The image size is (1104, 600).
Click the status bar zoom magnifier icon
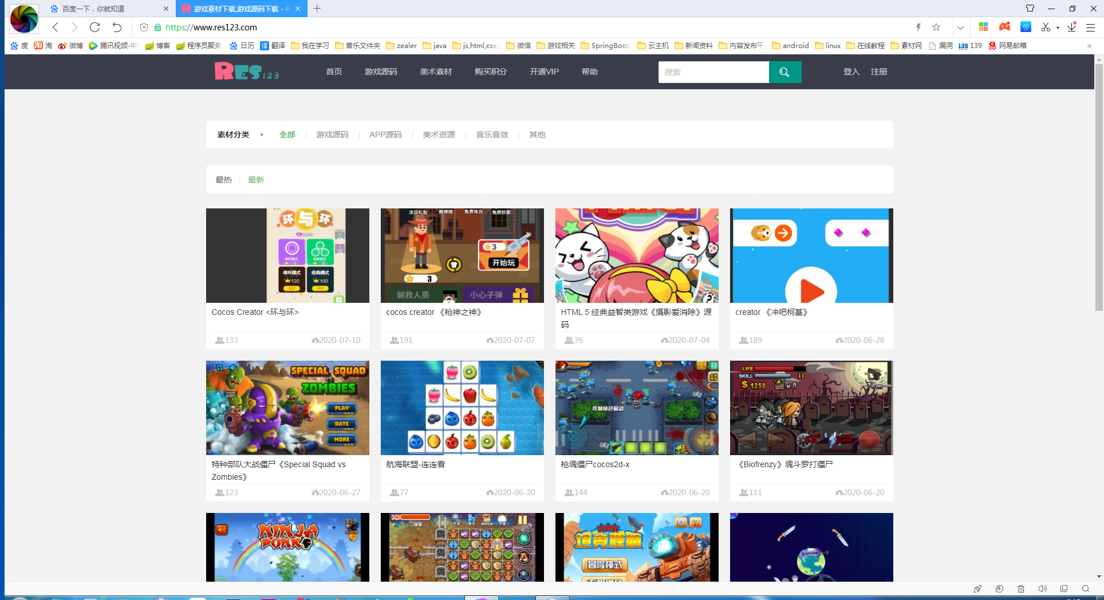[1086, 589]
